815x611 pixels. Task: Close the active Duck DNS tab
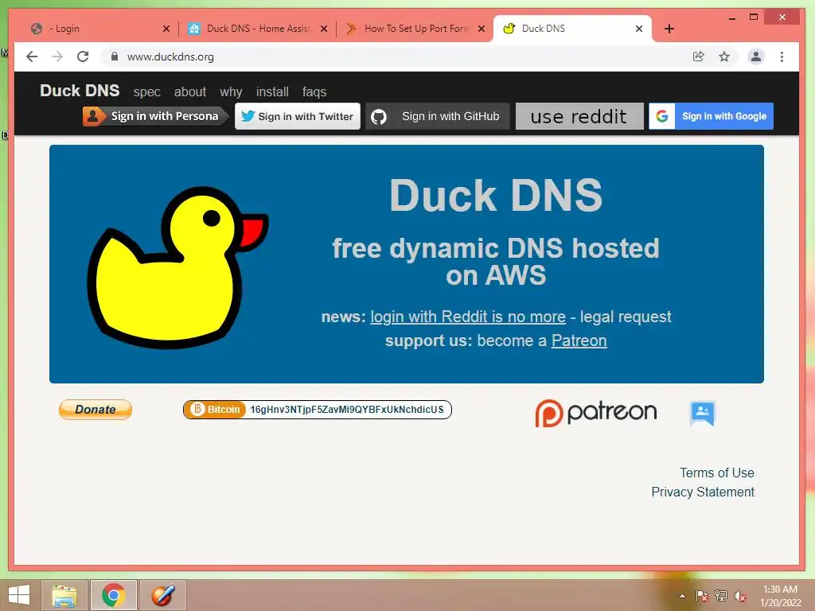(639, 29)
